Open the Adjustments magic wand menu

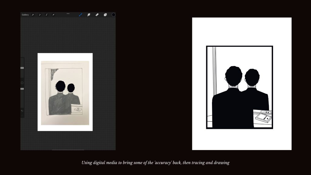(x=40, y=15)
